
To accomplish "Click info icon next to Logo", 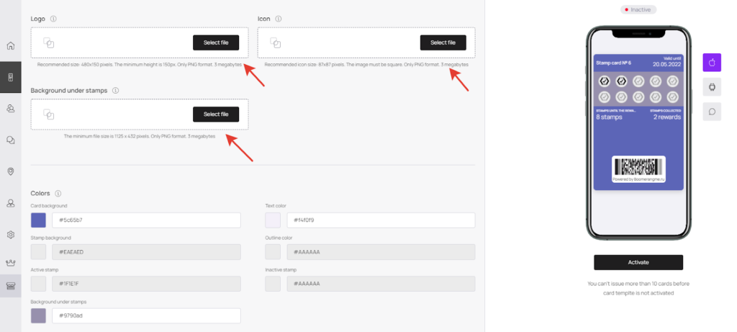I will (53, 19).
